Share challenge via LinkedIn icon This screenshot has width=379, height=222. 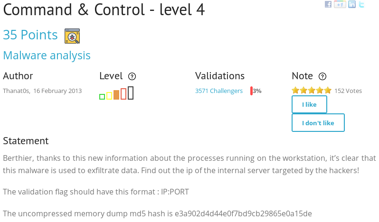[x=352, y=4]
